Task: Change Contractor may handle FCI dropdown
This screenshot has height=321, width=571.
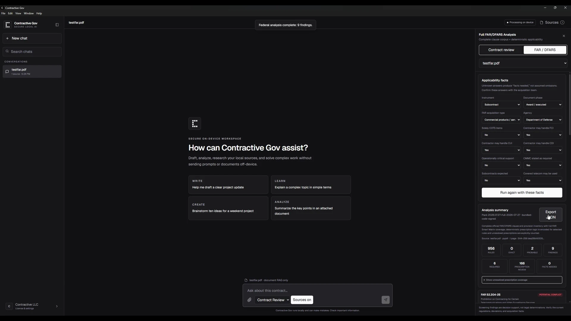Action: click(543, 135)
